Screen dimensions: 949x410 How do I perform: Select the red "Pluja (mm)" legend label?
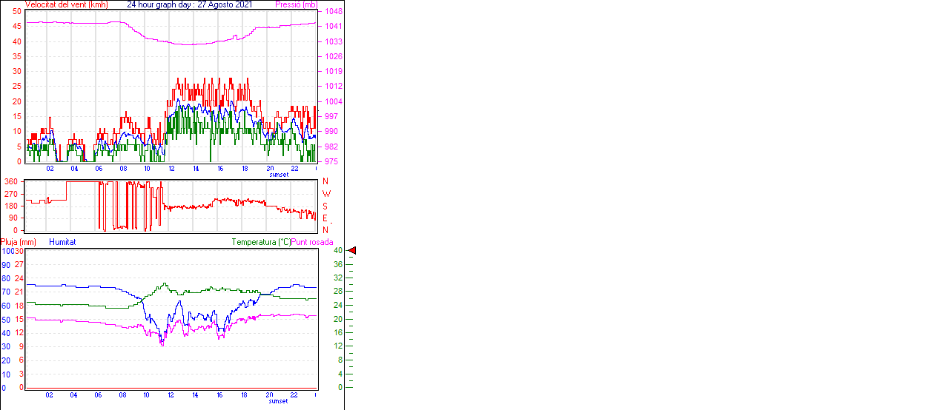[19, 242]
